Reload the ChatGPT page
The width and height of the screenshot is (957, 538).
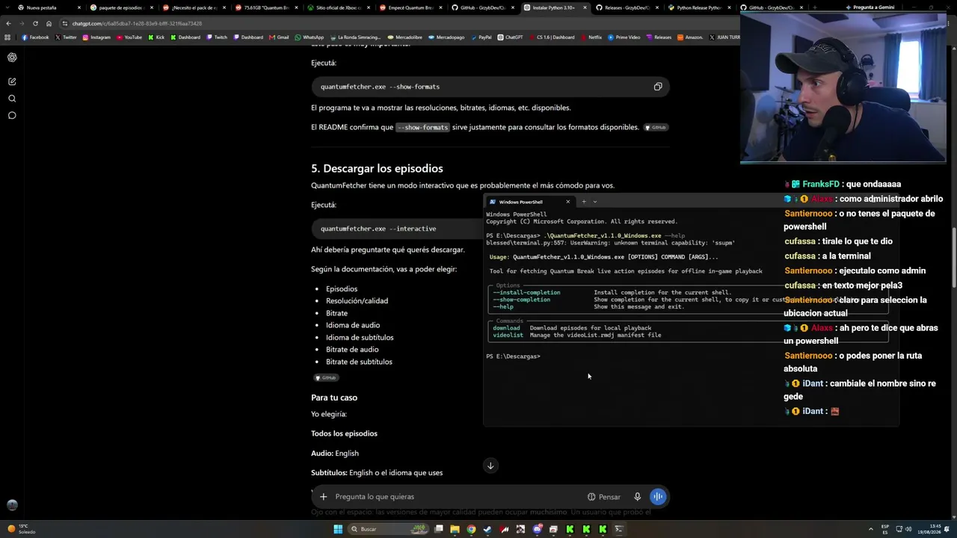click(36, 24)
